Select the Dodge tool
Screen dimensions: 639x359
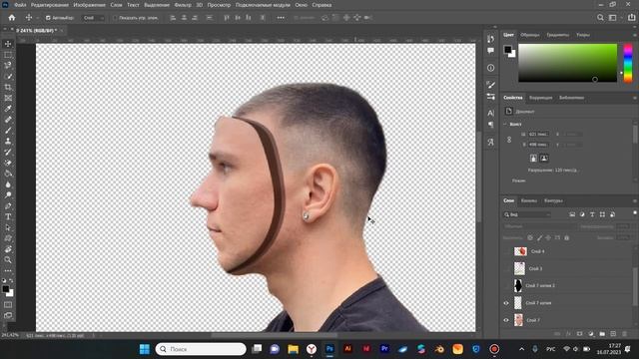[8, 195]
